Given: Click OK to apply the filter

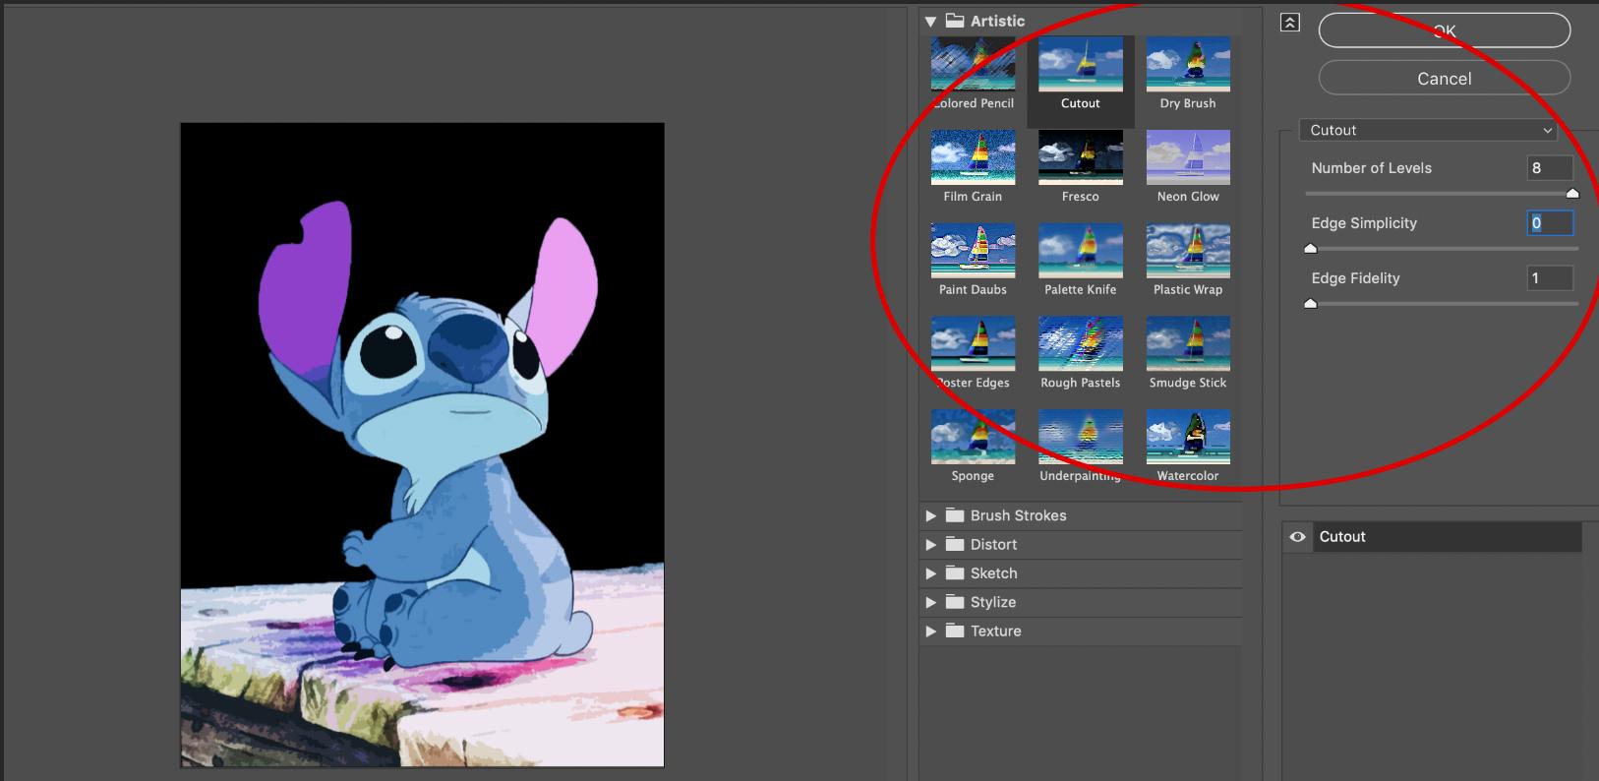Looking at the screenshot, I should click(x=1444, y=30).
